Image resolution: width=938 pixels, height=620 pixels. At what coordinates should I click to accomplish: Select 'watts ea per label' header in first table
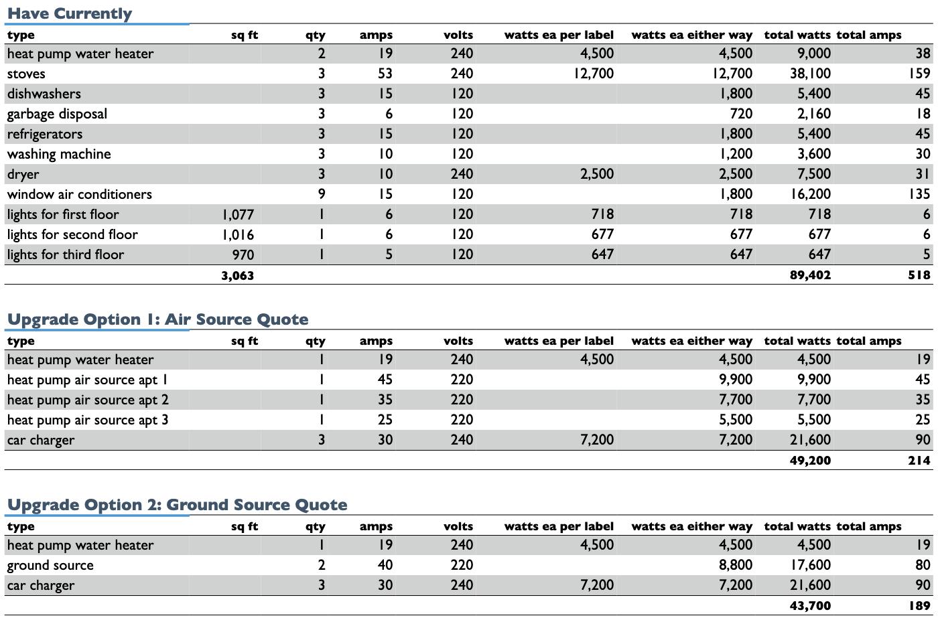click(559, 35)
